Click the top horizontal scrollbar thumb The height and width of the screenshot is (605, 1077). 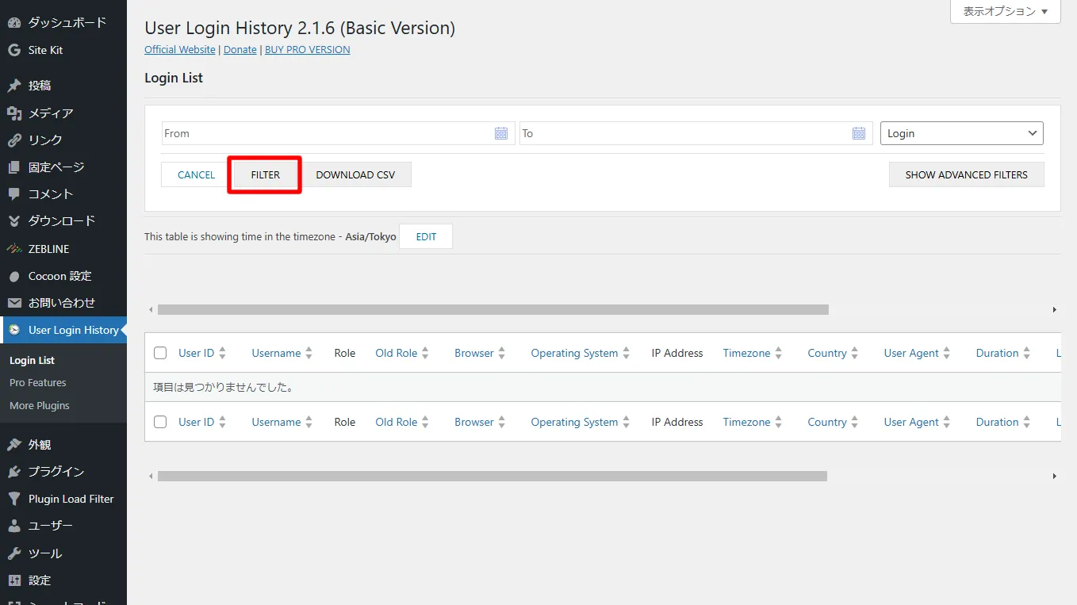493,310
